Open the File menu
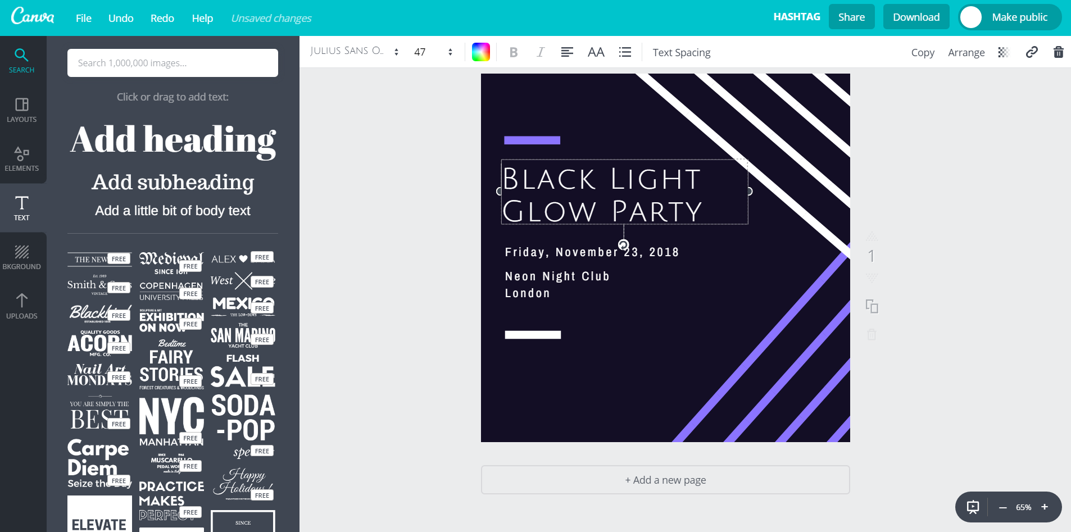This screenshot has height=532, width=1071. (83, 17)
